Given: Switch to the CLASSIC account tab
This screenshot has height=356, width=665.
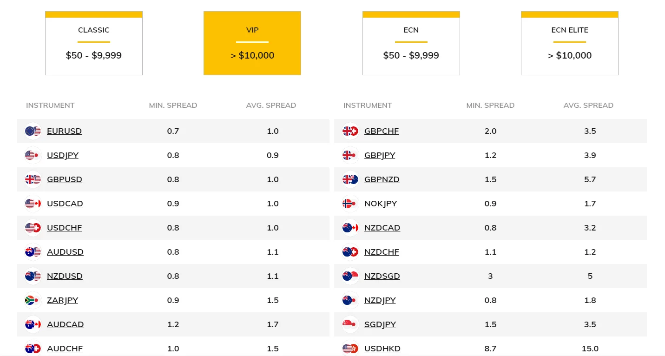Looking at the screenshot, I should tap(93, 43).
